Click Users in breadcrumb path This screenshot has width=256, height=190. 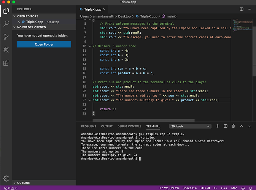pos(84,16)
